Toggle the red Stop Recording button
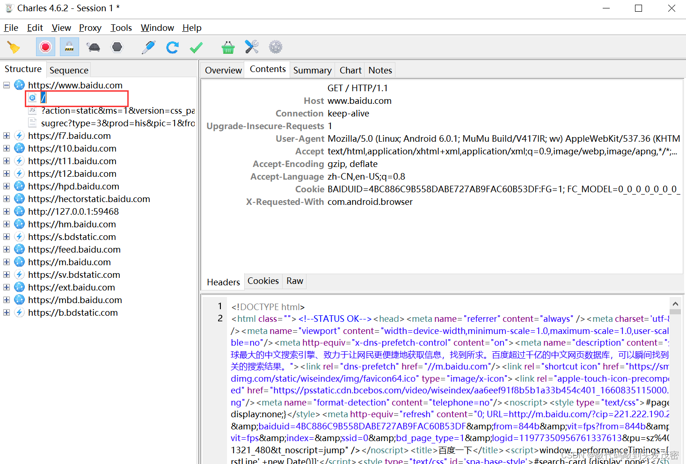This screenshot has width=686, height=464. point(45,47)
